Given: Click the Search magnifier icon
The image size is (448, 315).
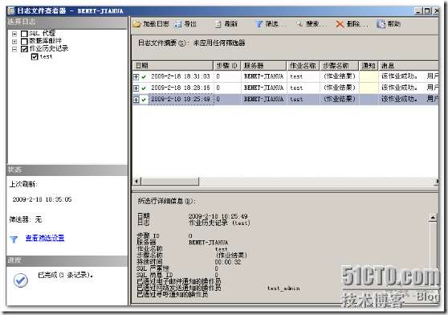Looking at the screenshot, I should 299,24.
